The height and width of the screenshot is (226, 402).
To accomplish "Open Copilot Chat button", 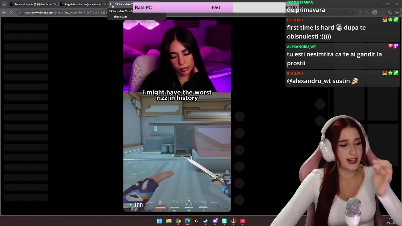I will click(x=393, y=13).
